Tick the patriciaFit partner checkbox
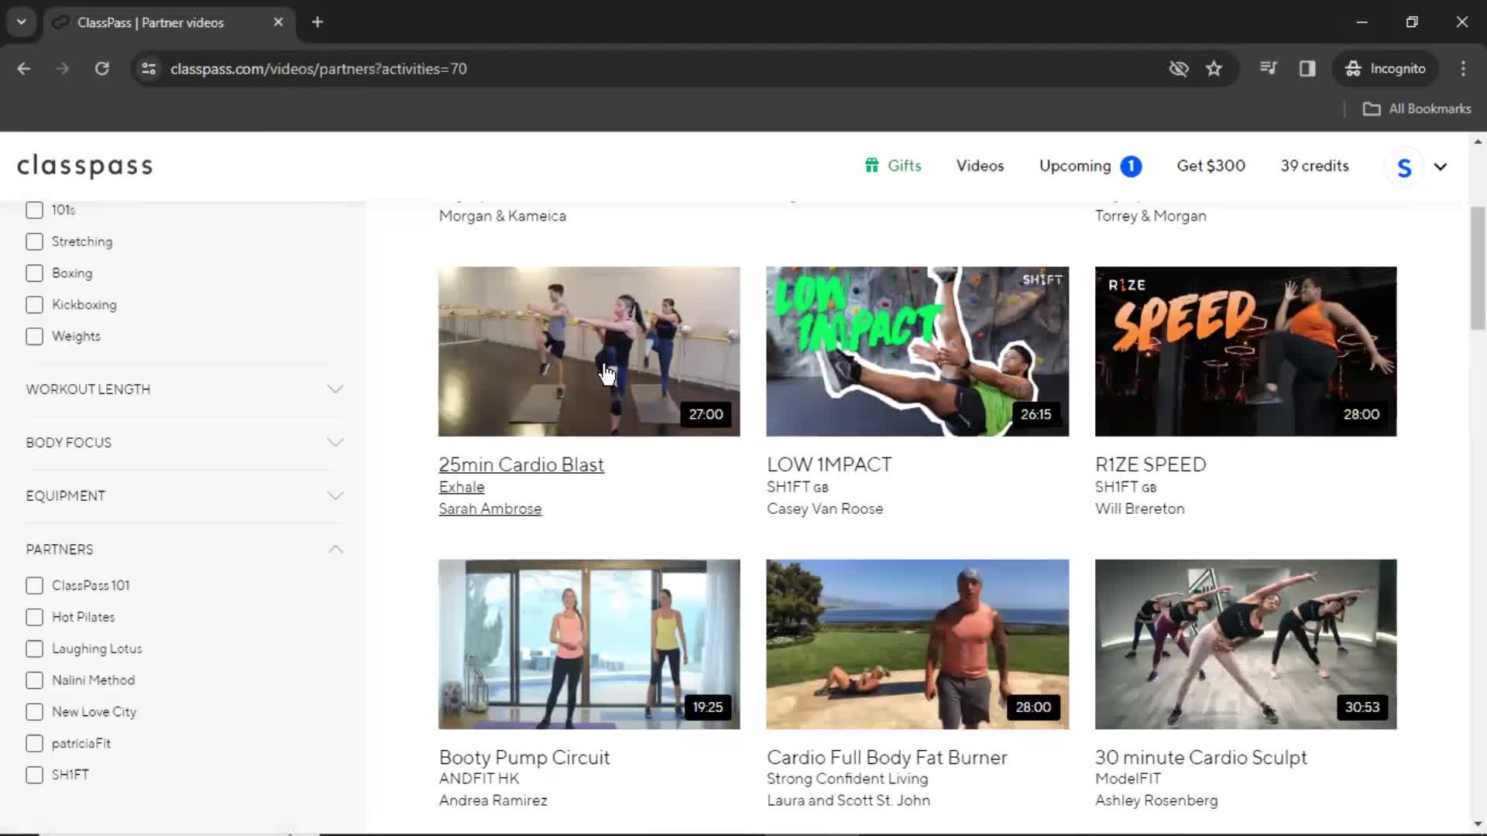The width and height of the screenshot is (1487, 836). [34, 744]
